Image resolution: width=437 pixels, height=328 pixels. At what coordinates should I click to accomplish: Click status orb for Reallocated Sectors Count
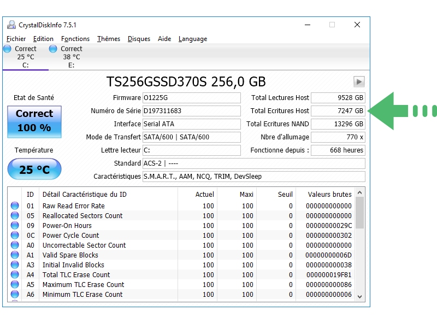pyautogui.click(x=15, y=215)
